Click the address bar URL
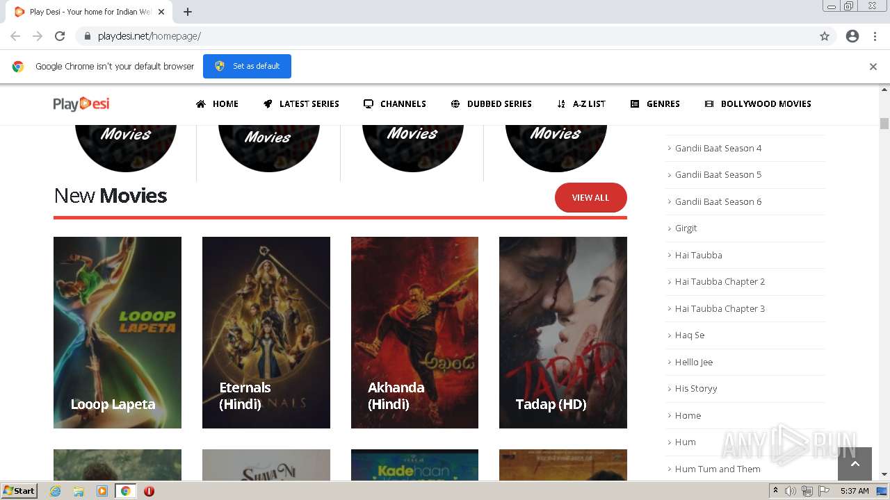Screen dimensions: 890x500 coord(149,36)
